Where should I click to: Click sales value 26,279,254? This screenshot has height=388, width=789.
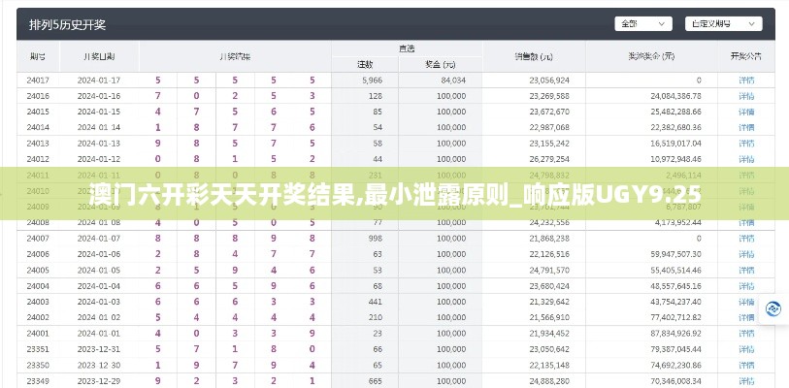[549, 159]
